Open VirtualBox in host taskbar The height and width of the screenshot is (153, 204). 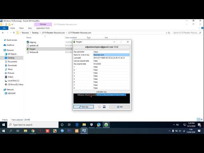click(x=84, y=131)
